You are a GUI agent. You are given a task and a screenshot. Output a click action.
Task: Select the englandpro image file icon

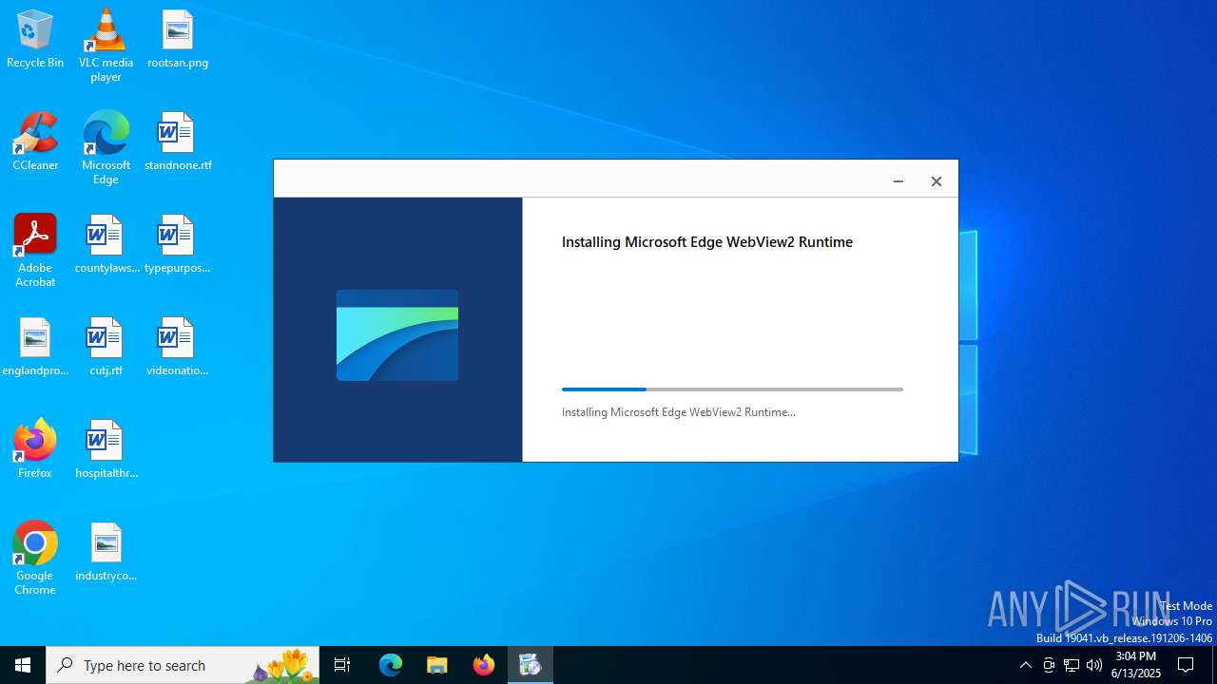click(35, 348)
